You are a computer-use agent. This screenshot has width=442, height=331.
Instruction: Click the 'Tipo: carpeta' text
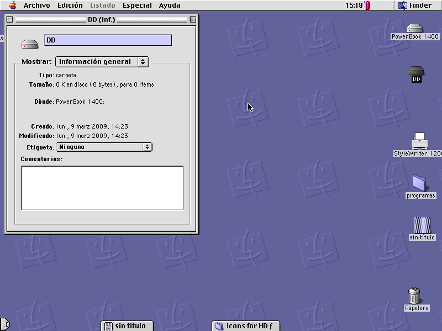(x=57, y=75)
